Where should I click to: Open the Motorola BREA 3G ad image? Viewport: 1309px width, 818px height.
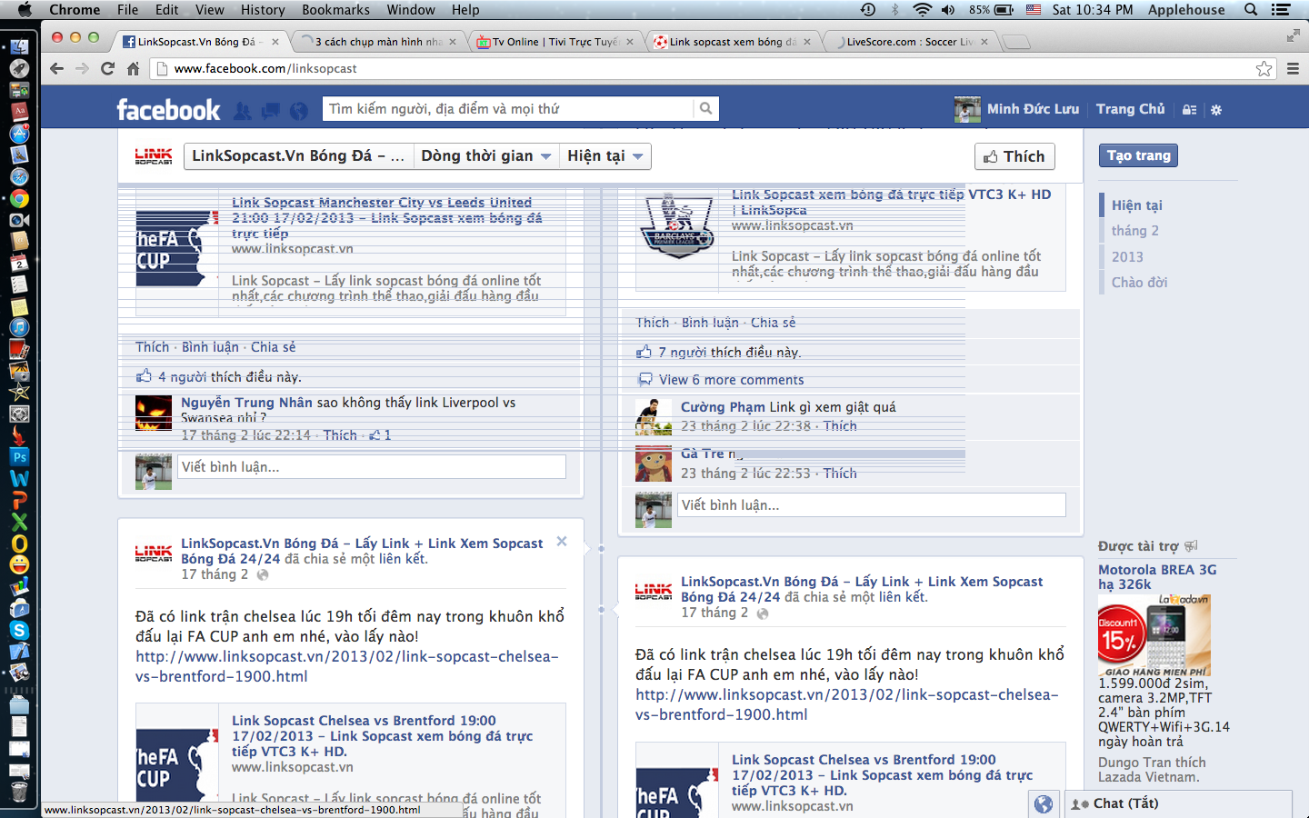tap(1154, 635)
